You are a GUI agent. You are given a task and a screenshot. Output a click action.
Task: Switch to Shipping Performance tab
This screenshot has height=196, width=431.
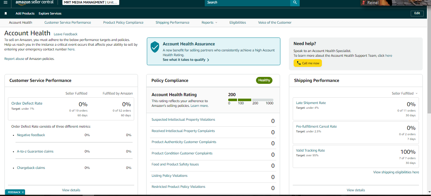point(172,23)
